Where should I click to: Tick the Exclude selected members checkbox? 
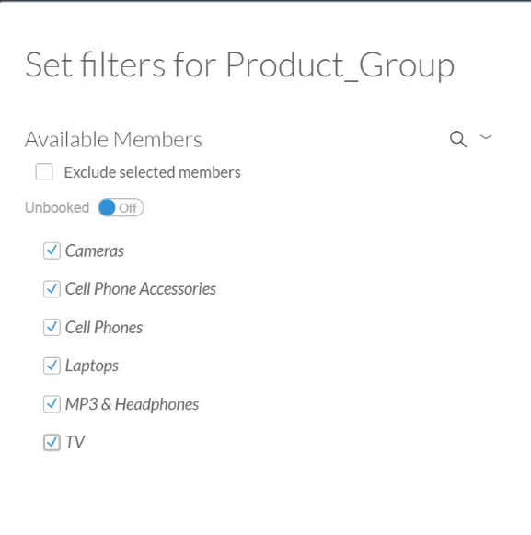point(44,171)
